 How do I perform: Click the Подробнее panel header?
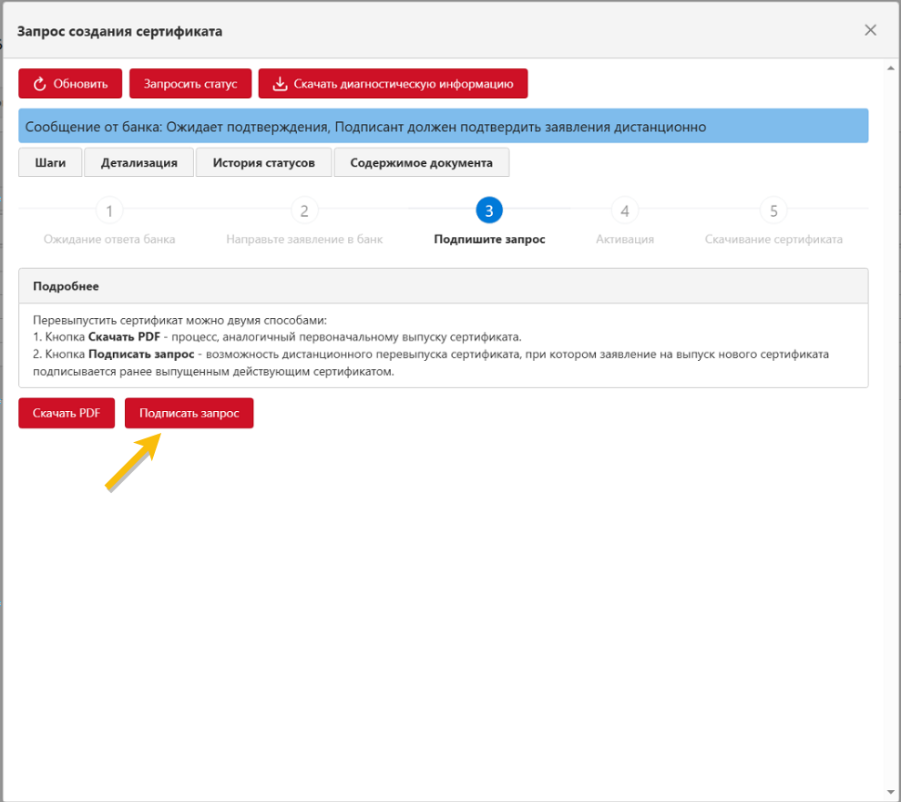(443, 285)
